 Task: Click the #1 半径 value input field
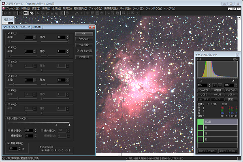pos(29,37)
